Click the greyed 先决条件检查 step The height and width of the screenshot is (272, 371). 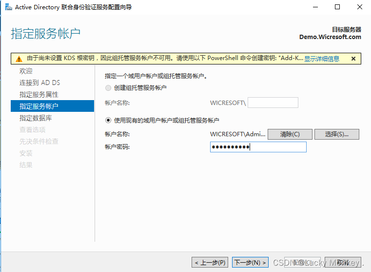(39, 142)
